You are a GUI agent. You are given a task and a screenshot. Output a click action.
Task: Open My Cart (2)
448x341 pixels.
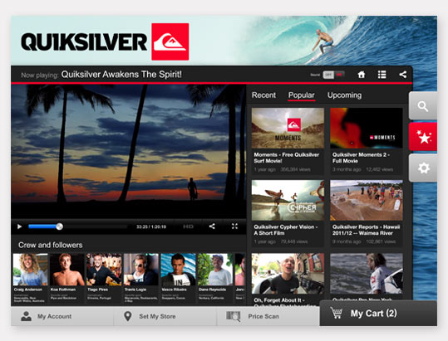tap(378, 314)
